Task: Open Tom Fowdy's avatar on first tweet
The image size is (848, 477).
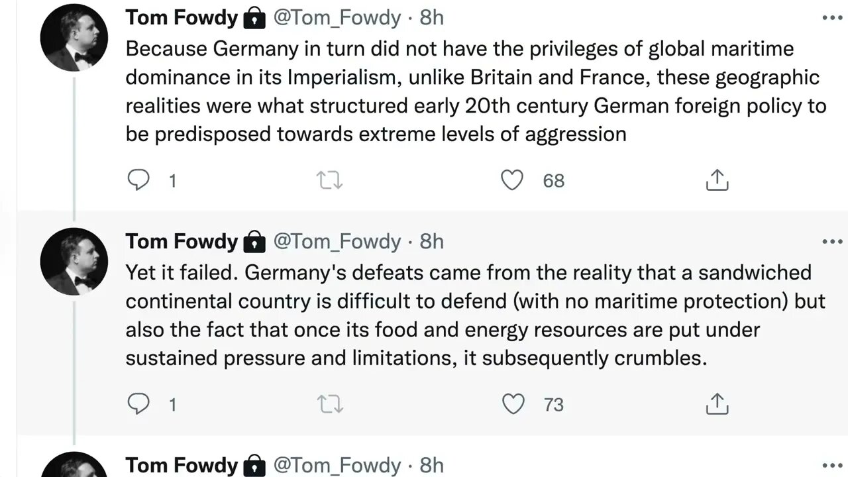Action: tap(74, 40)
